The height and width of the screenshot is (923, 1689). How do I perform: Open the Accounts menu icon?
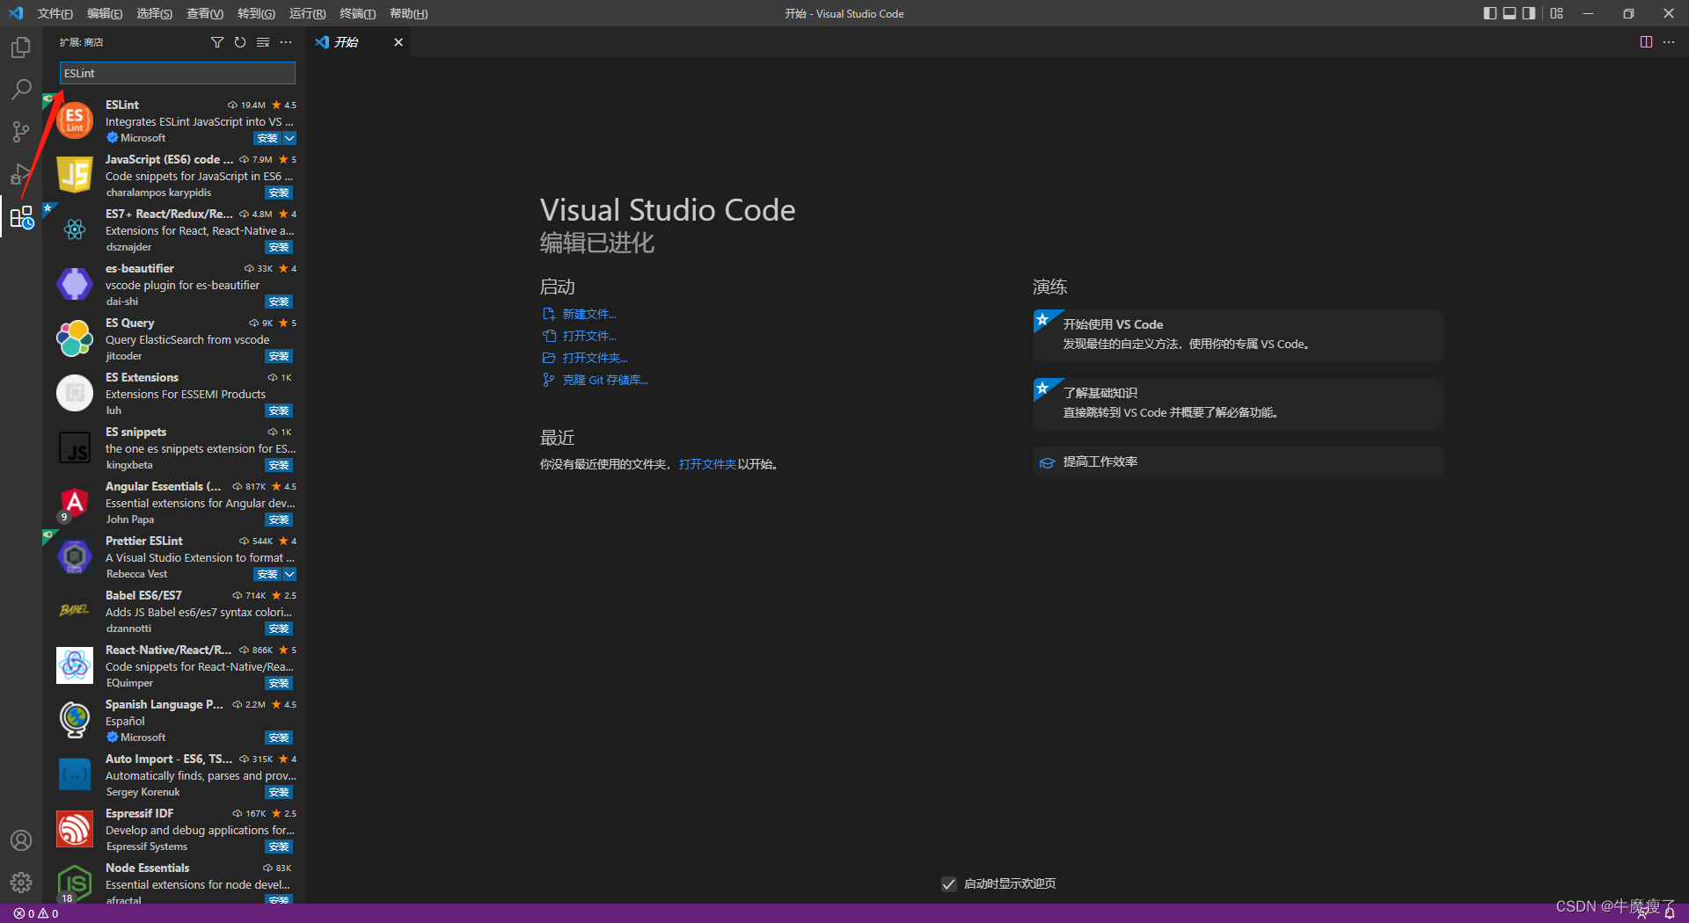point(21,840)
